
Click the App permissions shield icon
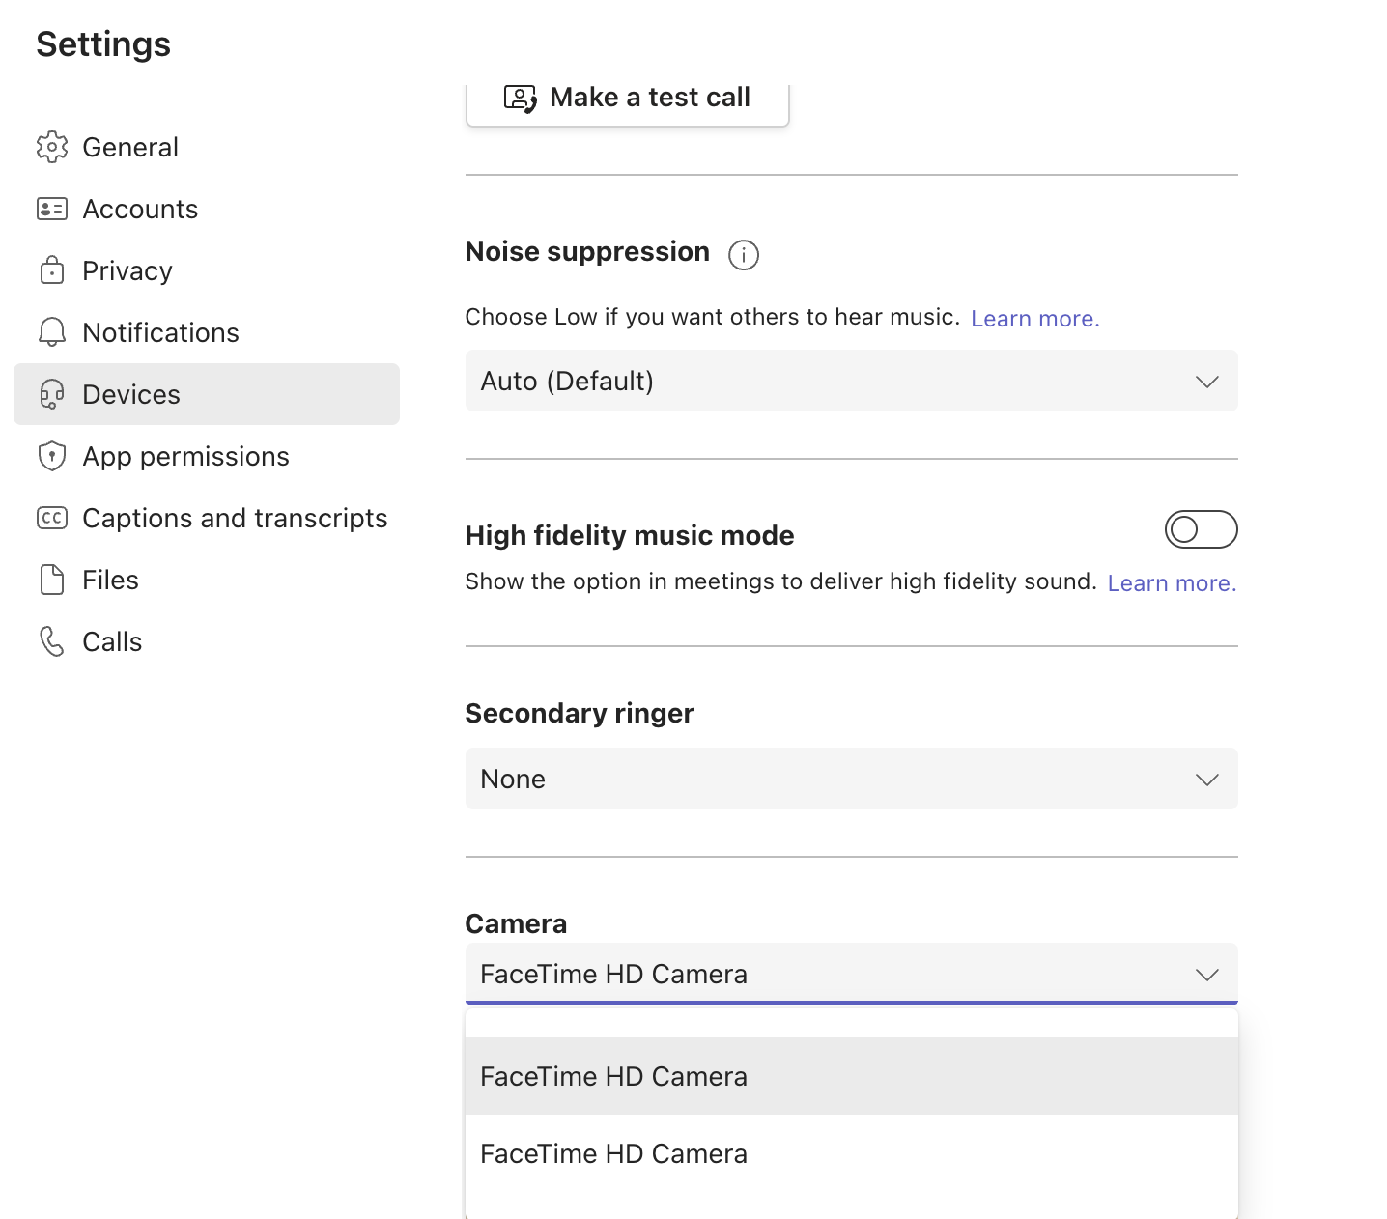[52, 456]
